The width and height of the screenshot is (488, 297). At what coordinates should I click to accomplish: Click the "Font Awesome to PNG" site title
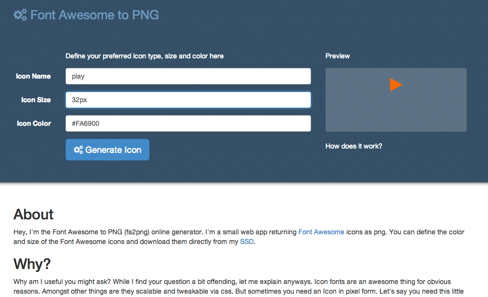95,15
